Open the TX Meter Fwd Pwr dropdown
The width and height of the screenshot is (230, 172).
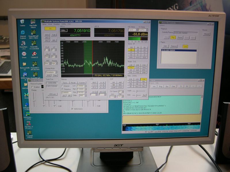pyautogui.click(x=143, y=30)
